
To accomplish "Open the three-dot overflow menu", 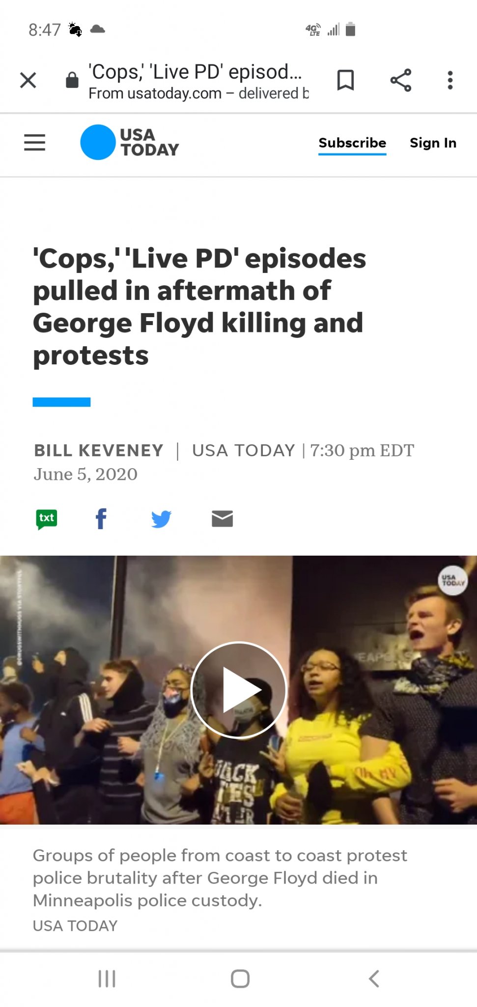I will pyautogui.click(x=450, y=80).
